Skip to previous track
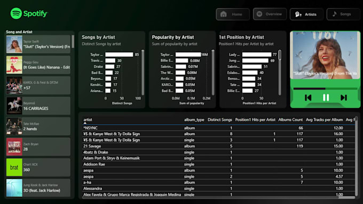 [308, 97]
